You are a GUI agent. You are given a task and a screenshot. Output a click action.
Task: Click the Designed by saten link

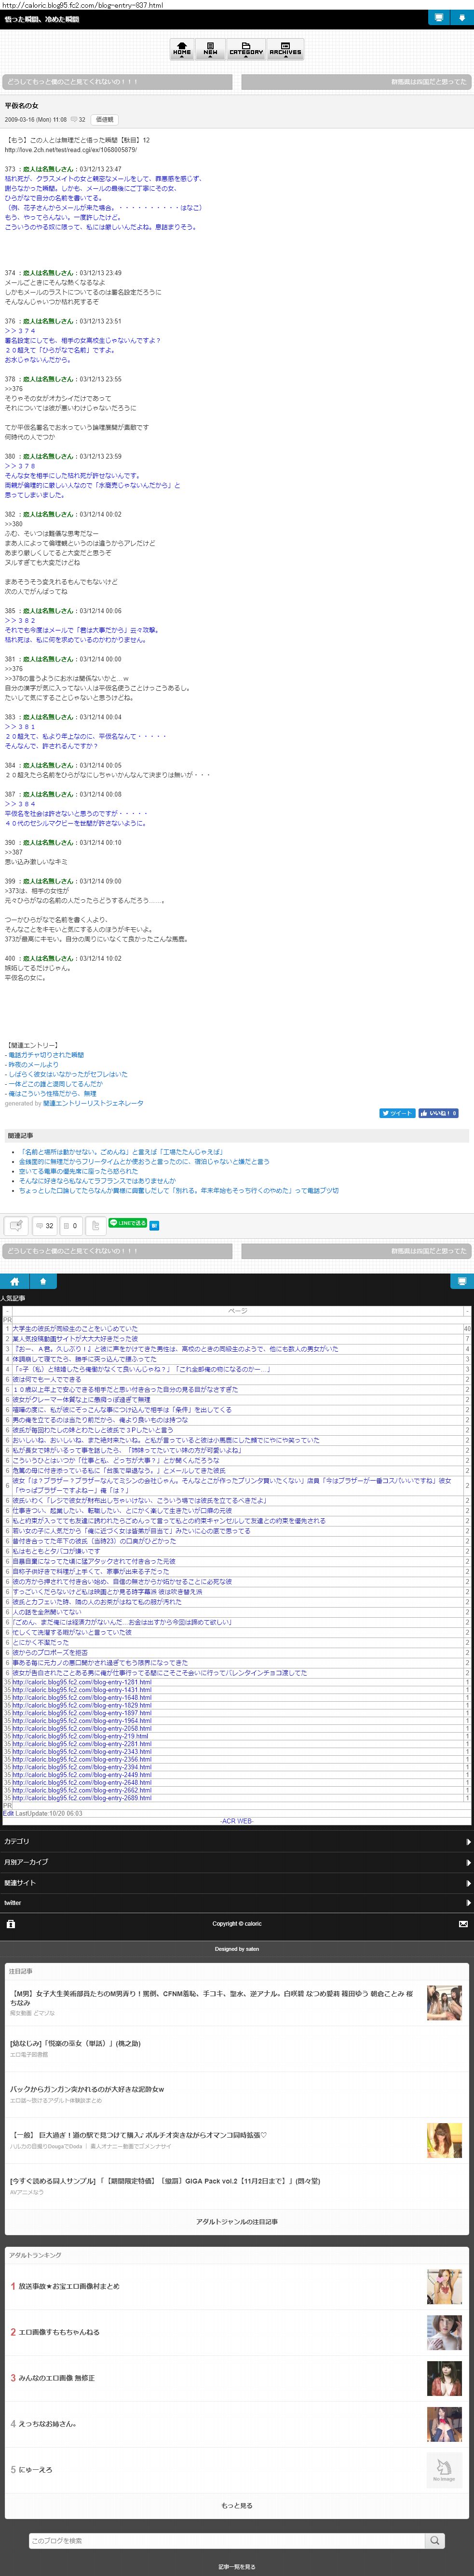[x=236, y=1948]
